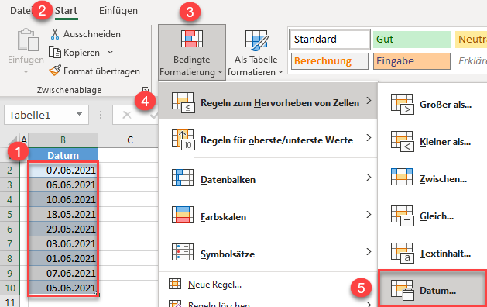Click Format übertragen label

(101, 71)
